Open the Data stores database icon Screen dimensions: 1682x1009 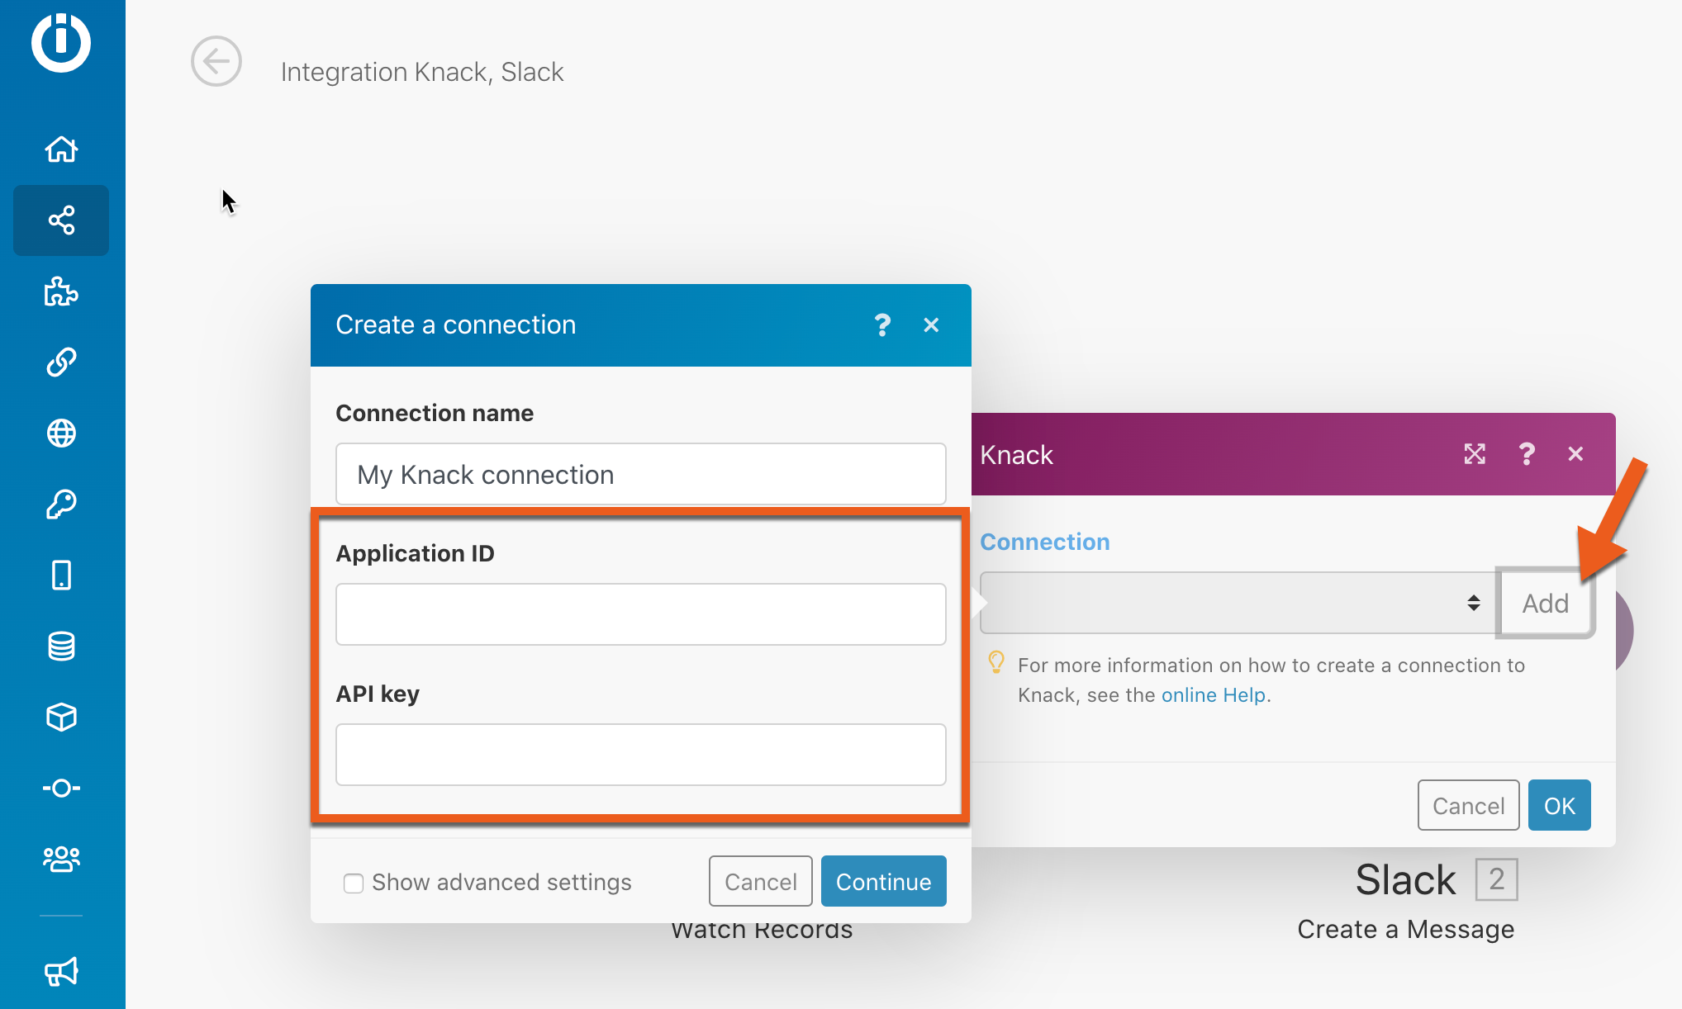(x=61, y=646)
